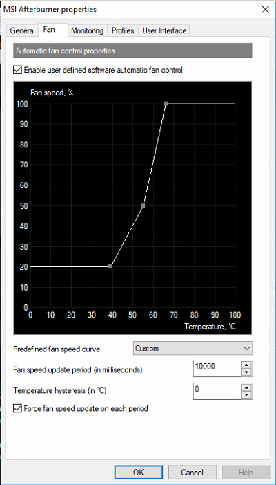Select the curve node at 100% fan speed
Image resolution: width=276 pixels, height=485 pixels.
click(x=166, y=103)
